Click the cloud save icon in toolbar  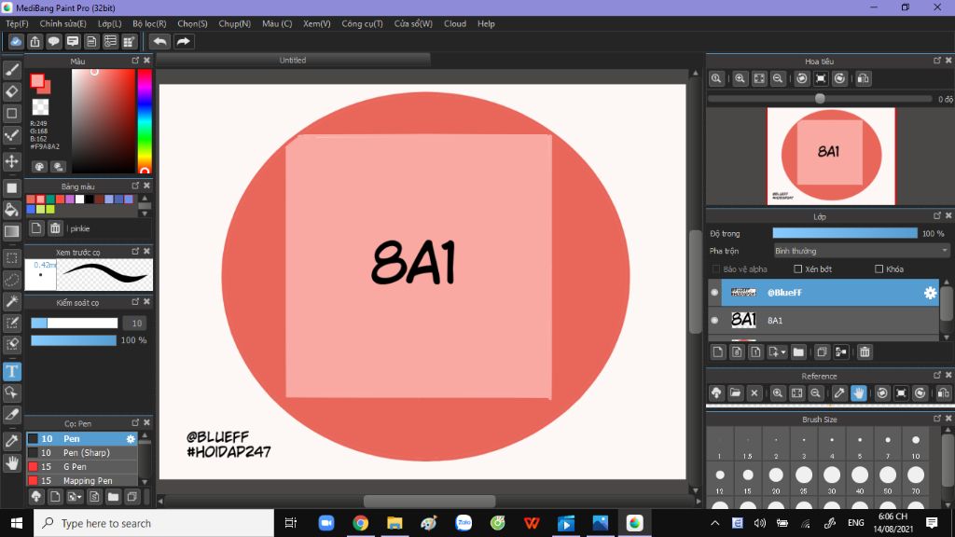pyautogui.click(x=16, y=41)
